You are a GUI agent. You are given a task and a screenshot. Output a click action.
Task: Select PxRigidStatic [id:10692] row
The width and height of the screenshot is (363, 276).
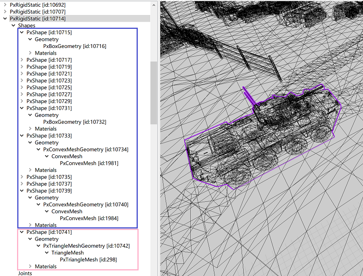click(38, 5)
